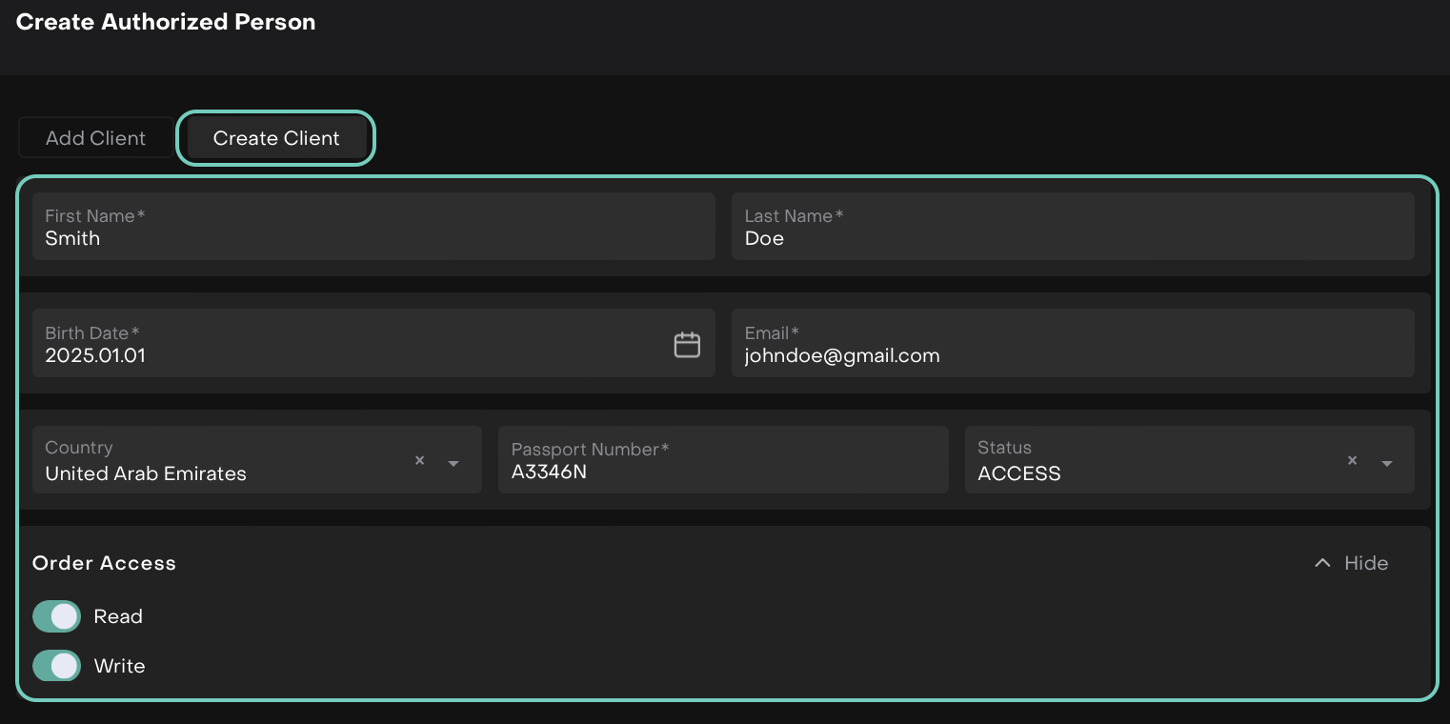Switch to the Add Client tab
Viewport: 1450px width, 724px height.
[x=96, y=138]
